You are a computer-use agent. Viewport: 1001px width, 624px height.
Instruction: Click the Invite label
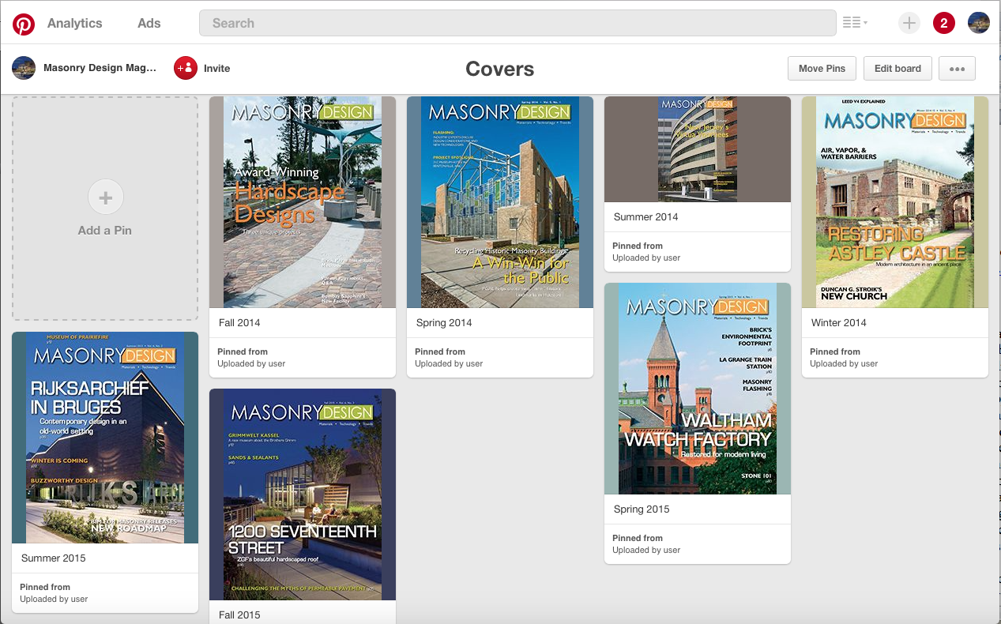pos(217,69)
